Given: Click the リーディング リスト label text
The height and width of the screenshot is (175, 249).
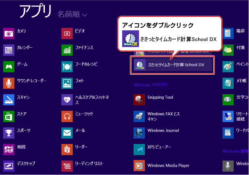Looking at the screenshot, I should (x=89, y=163).
